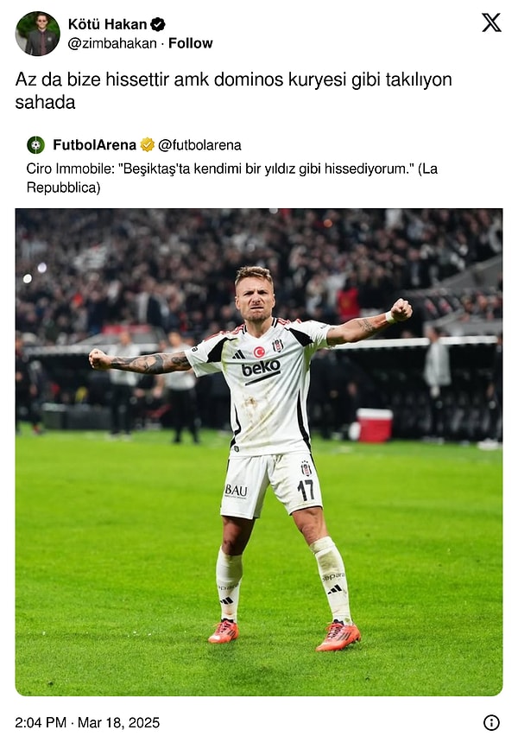The image size is (518, 749).
Task: Follow the @zimbahakan account
Action: tap(191, 43)
